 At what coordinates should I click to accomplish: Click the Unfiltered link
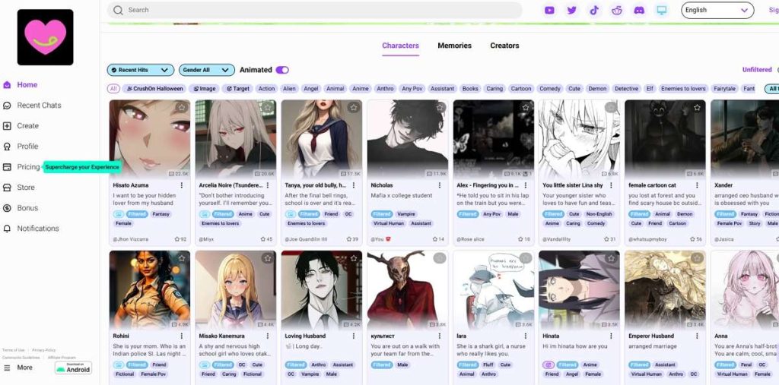pos(757,70)
